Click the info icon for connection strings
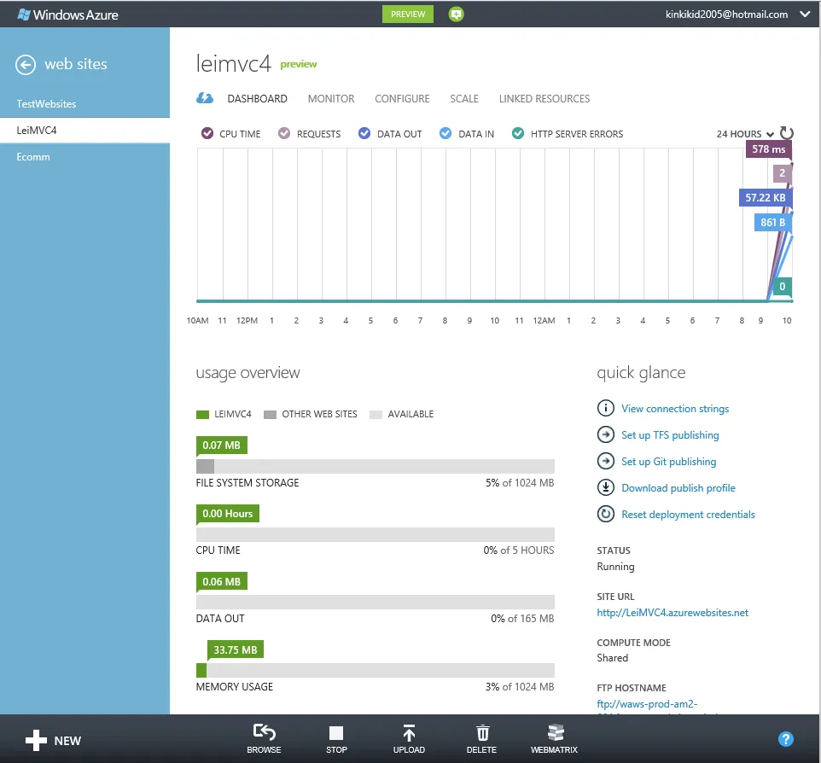Viewport: 821px width, 763px height. (606, 407)
